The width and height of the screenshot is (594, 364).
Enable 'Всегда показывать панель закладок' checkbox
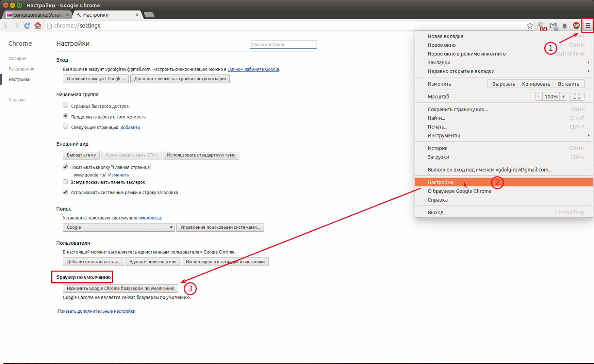click(x=65, y=182)
